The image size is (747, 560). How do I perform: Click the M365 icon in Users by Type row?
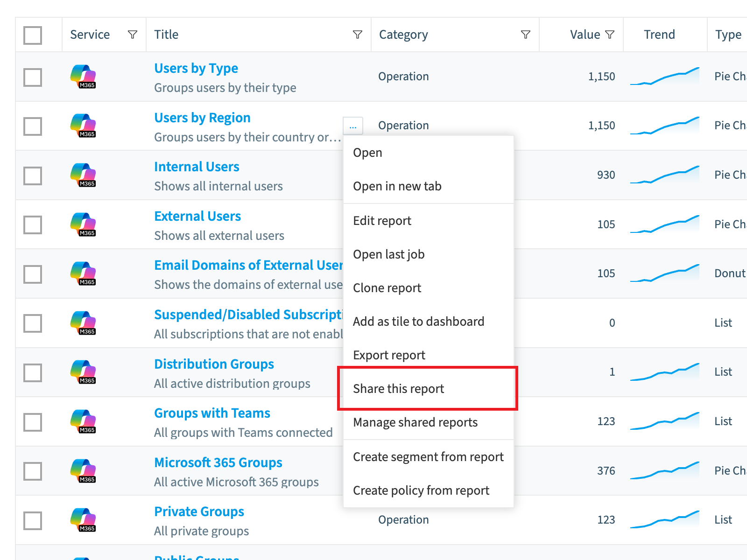pyautogui.click(x=83, y=77)
